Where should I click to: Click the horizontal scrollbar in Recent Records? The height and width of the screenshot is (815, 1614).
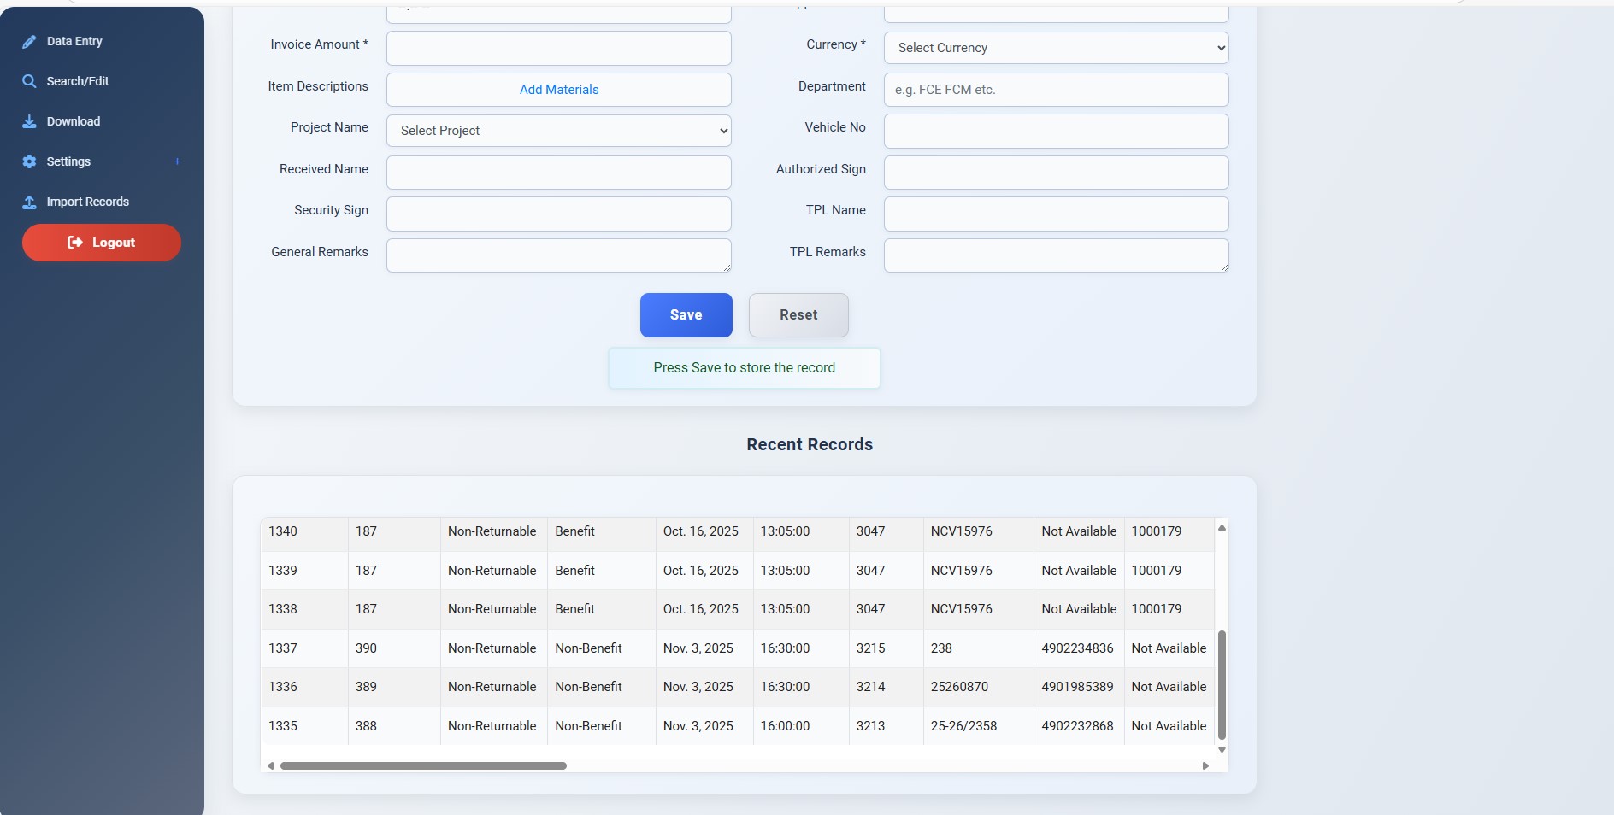tap(423, 765)
